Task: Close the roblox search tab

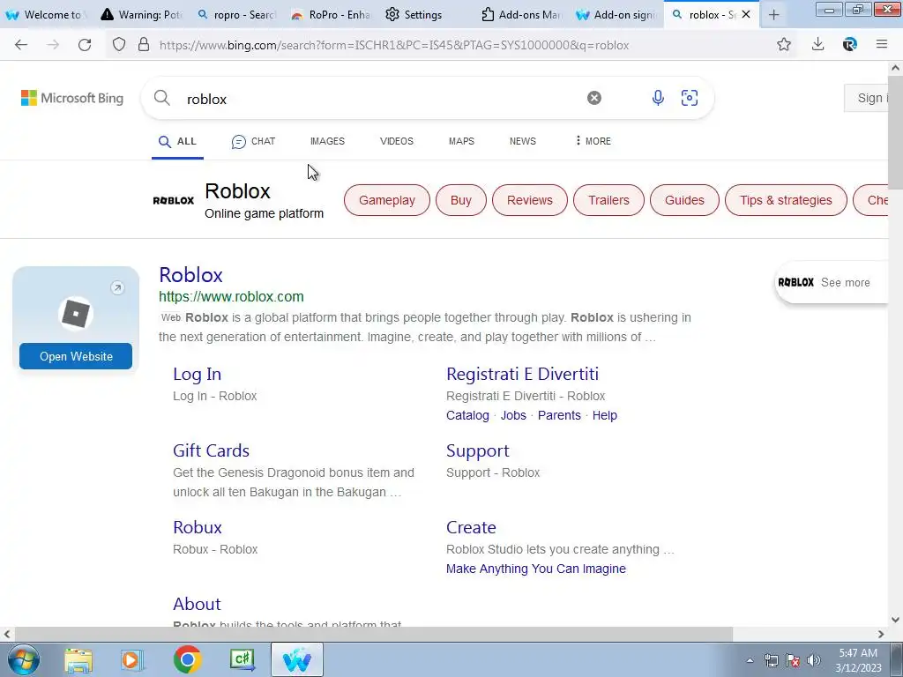Action: [746, 14]
